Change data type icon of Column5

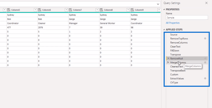pos(9,10)
